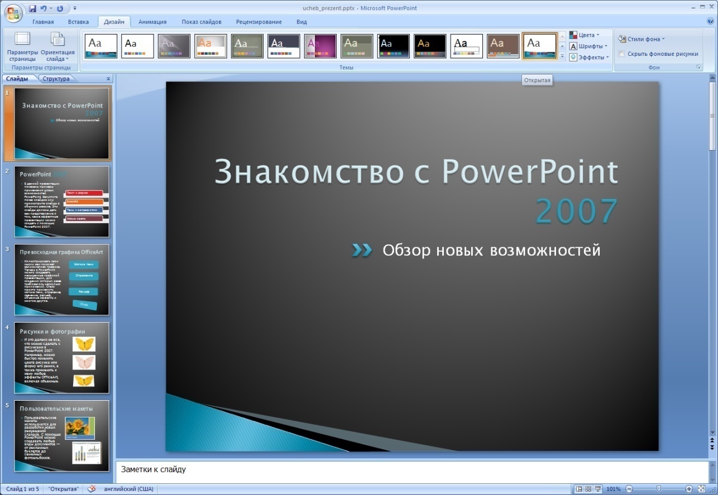The height and width of the screenshot is (495, 718).
Task: Zoom out with the minus button
Action: click(629, 489)
